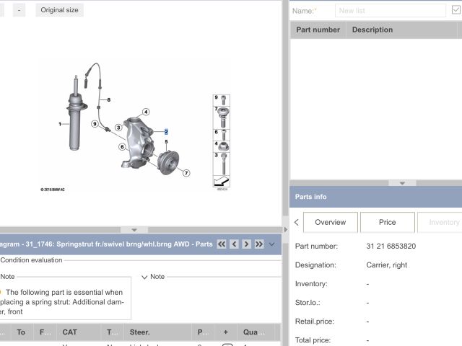Click callout 7 on the wheel hub
This screenshot has height=346, width=462.
tap(186, 173)
